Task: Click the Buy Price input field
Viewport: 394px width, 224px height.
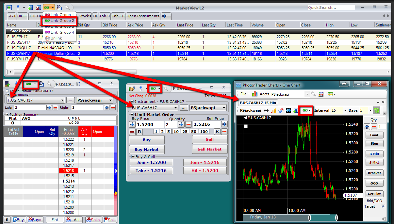Action: click(x=150, y=124)
